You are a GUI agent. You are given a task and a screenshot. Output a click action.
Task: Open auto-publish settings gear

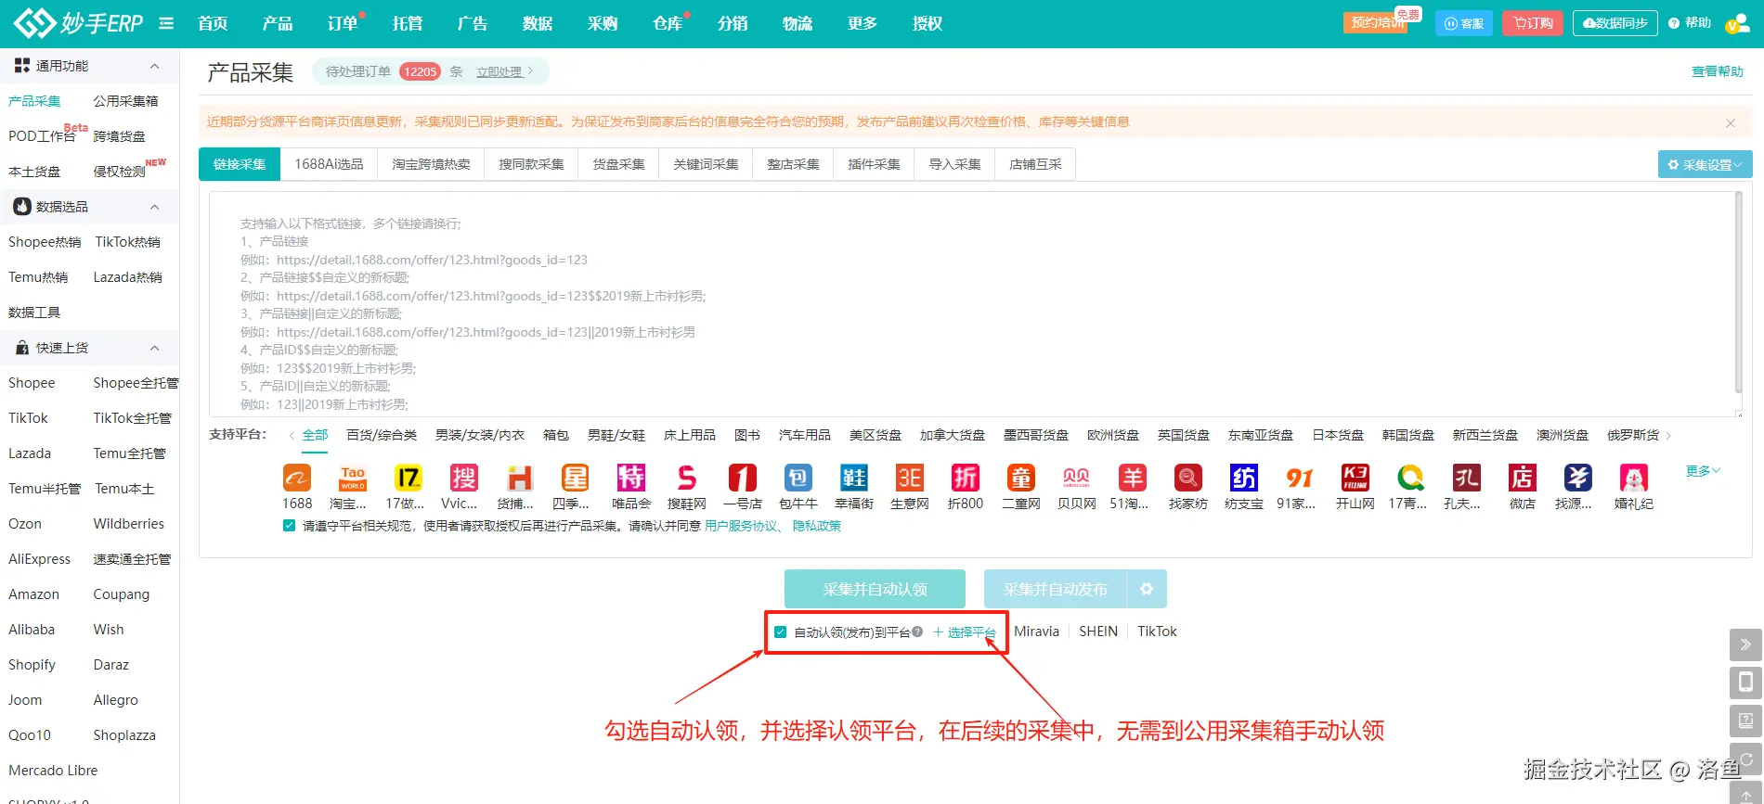(1147, 589)
